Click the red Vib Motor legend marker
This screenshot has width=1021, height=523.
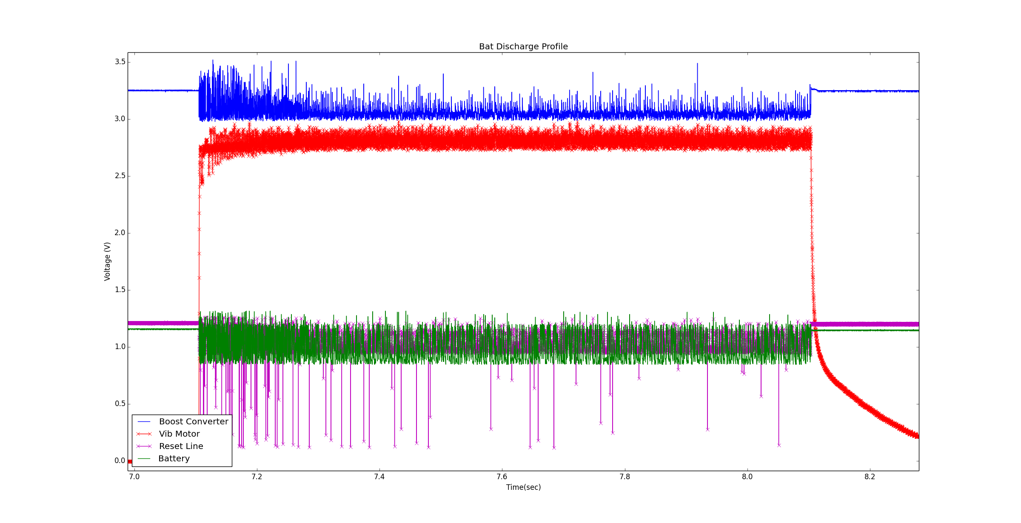point(144,434)
